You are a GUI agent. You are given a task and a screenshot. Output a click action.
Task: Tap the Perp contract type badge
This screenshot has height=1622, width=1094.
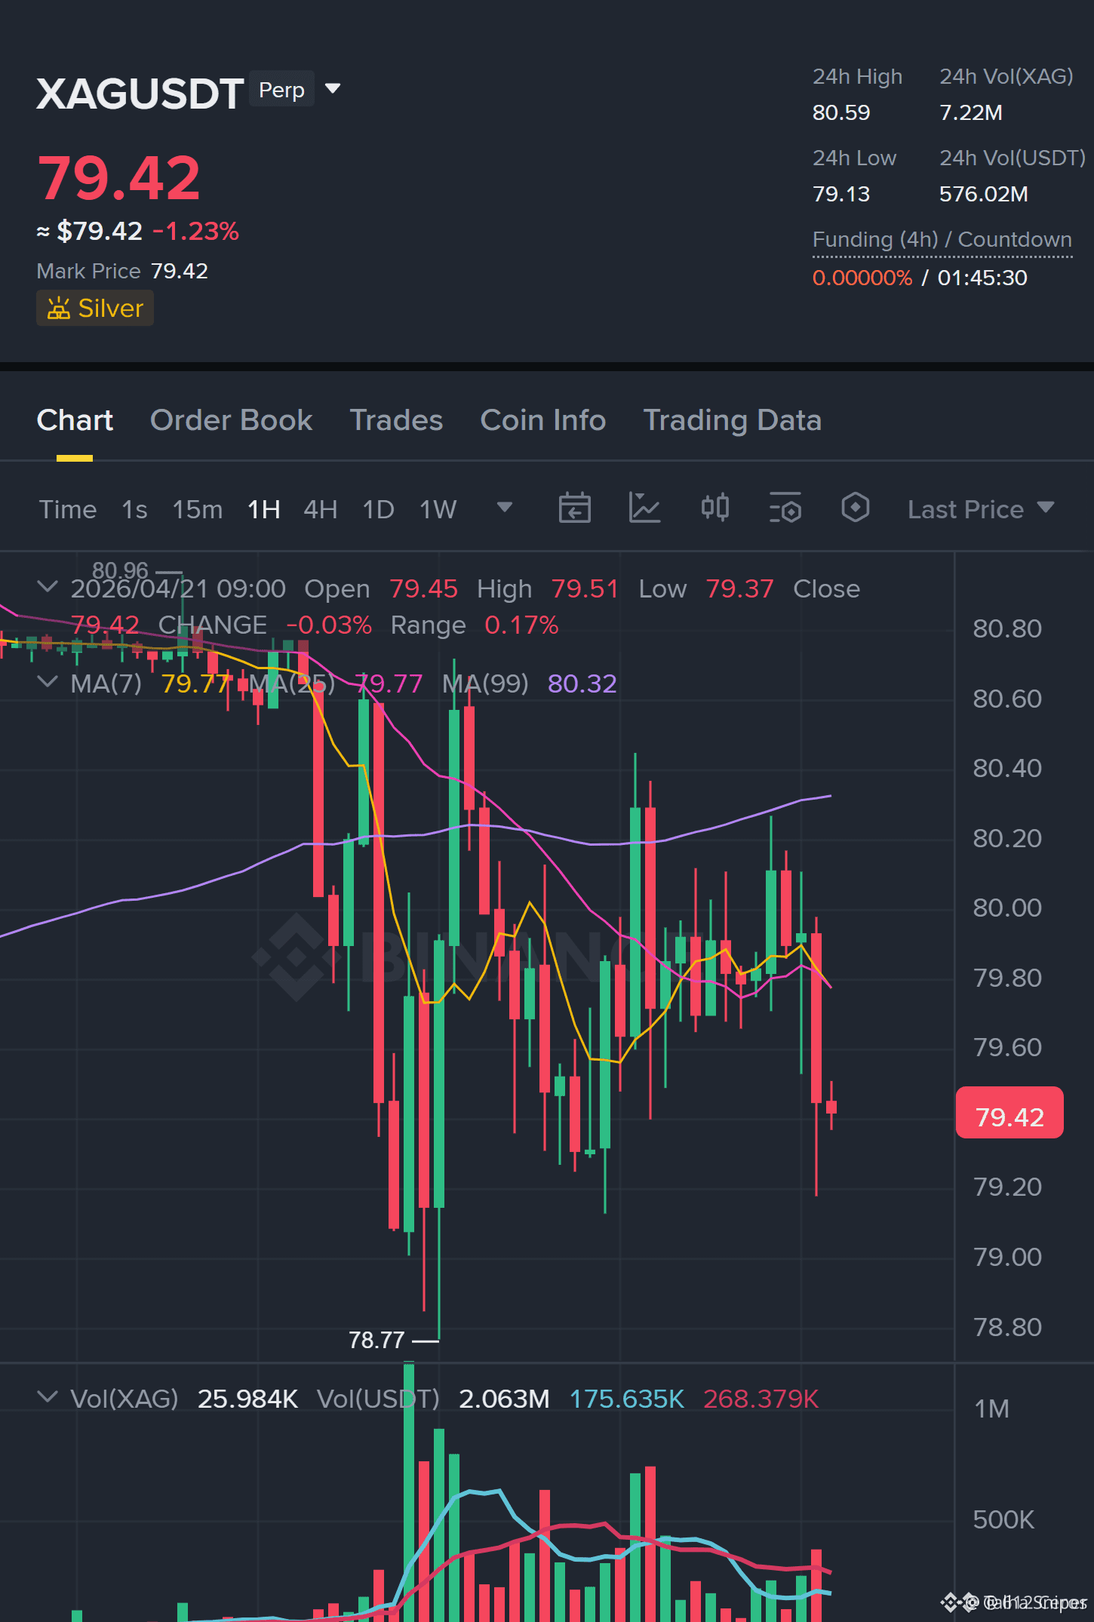click(281, 89)
